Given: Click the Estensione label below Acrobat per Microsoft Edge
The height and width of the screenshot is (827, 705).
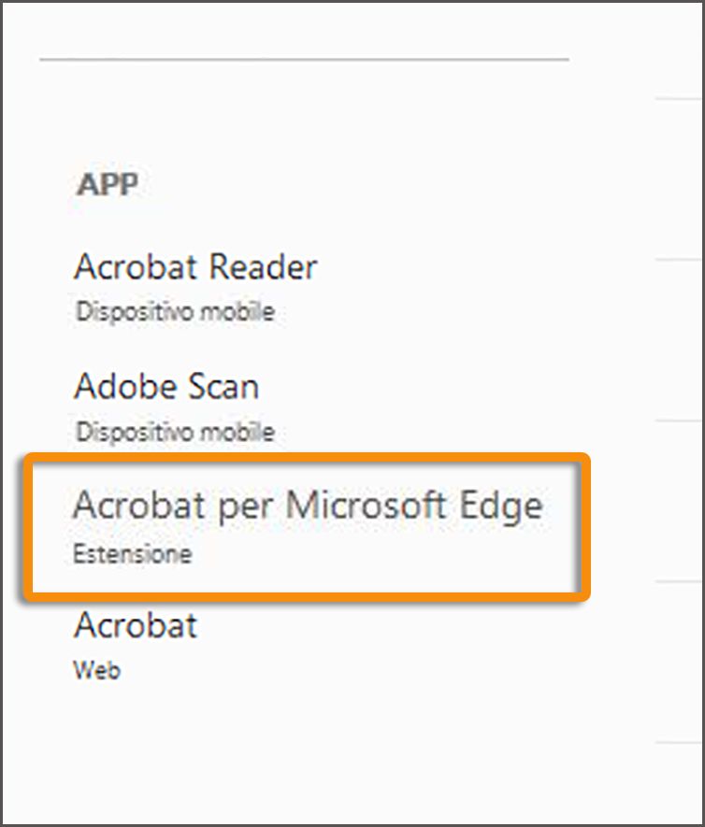Looking at the screenshot, I should click(131, 552).
